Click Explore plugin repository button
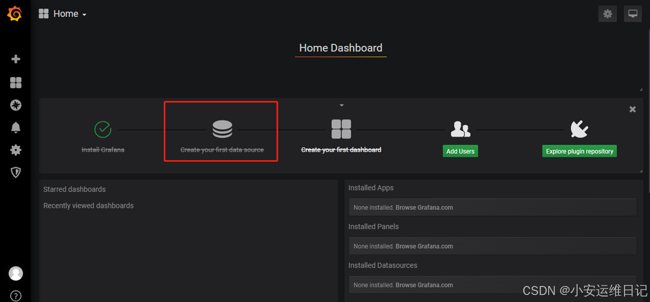The image size is (650, 302). (x=580, y=151)
